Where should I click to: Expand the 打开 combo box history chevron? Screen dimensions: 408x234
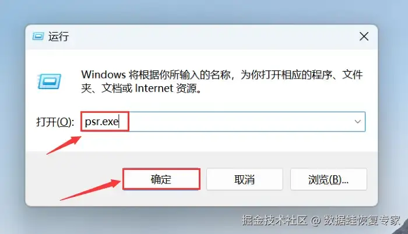[357, 122]
